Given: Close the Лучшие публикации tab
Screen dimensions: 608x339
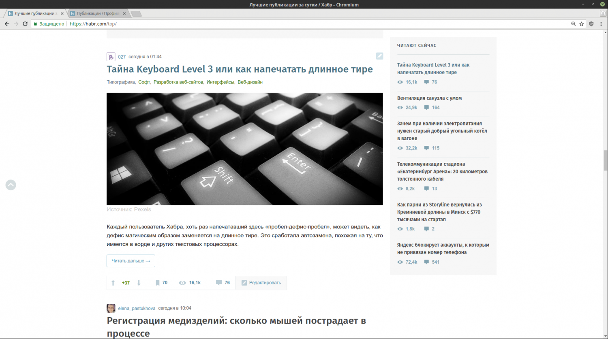Looking at the screenshot, I should coord(62,13).
